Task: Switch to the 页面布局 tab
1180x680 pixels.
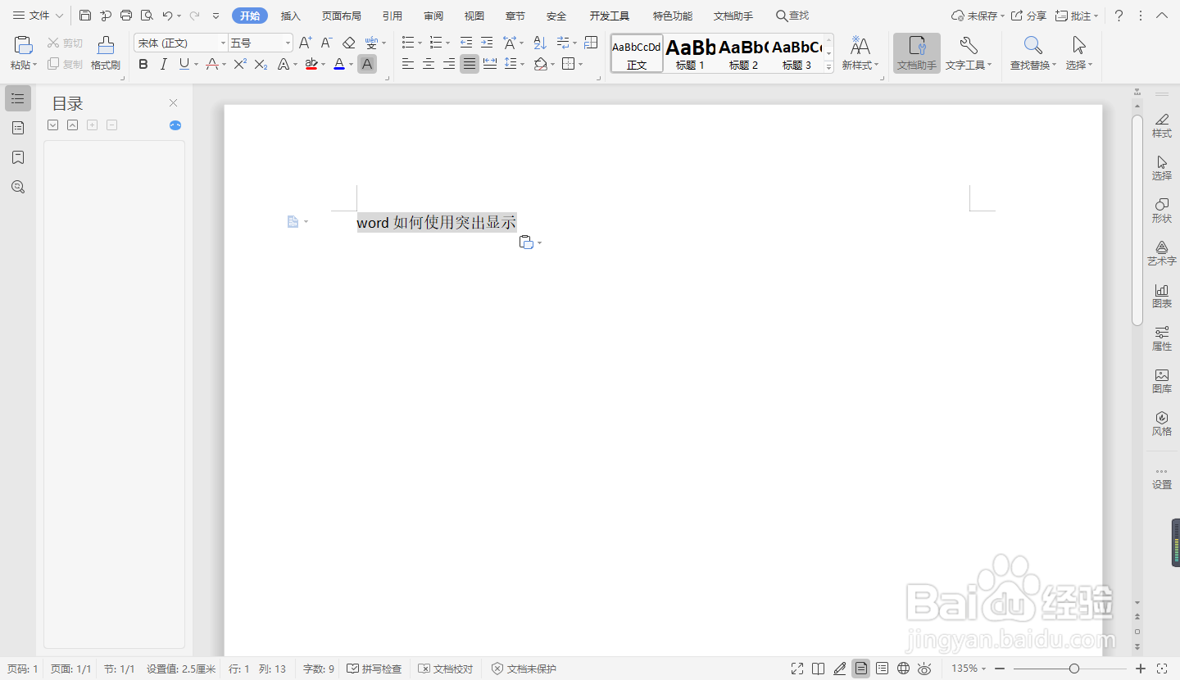Action: [341, 16]
